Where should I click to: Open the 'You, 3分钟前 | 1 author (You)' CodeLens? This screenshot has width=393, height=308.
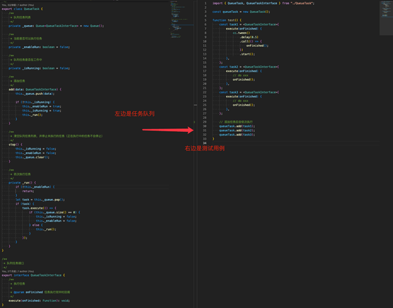click(x=18, y=5)
